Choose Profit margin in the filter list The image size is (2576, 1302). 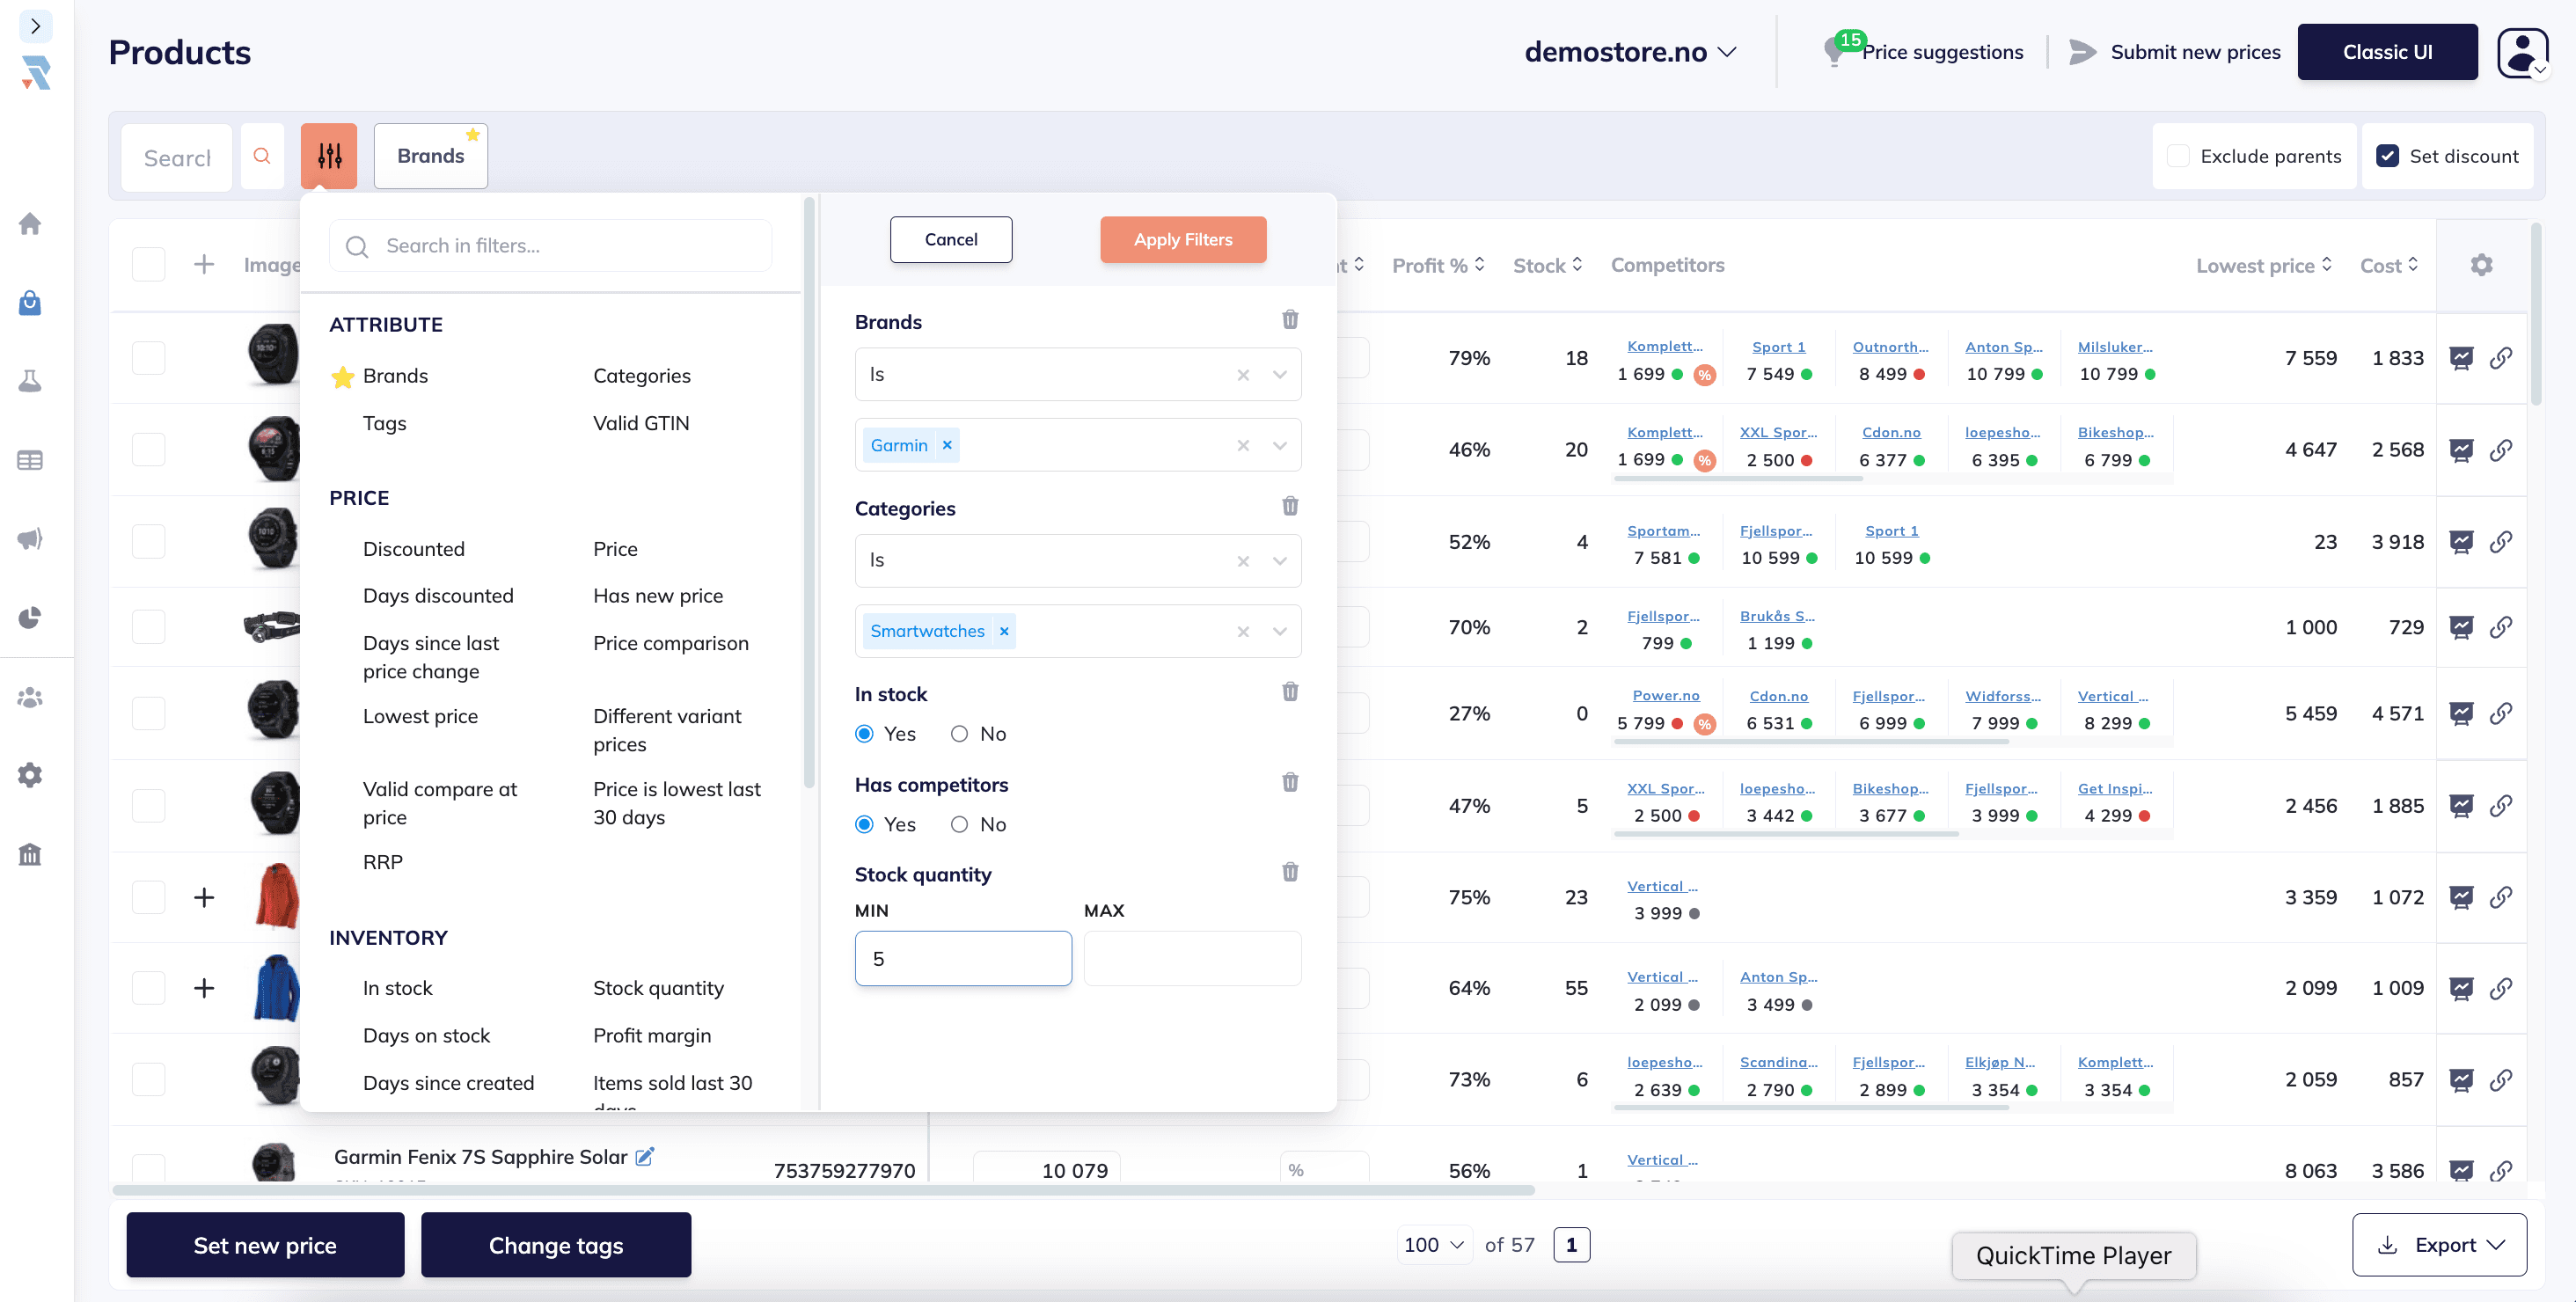pos(651,1035)
